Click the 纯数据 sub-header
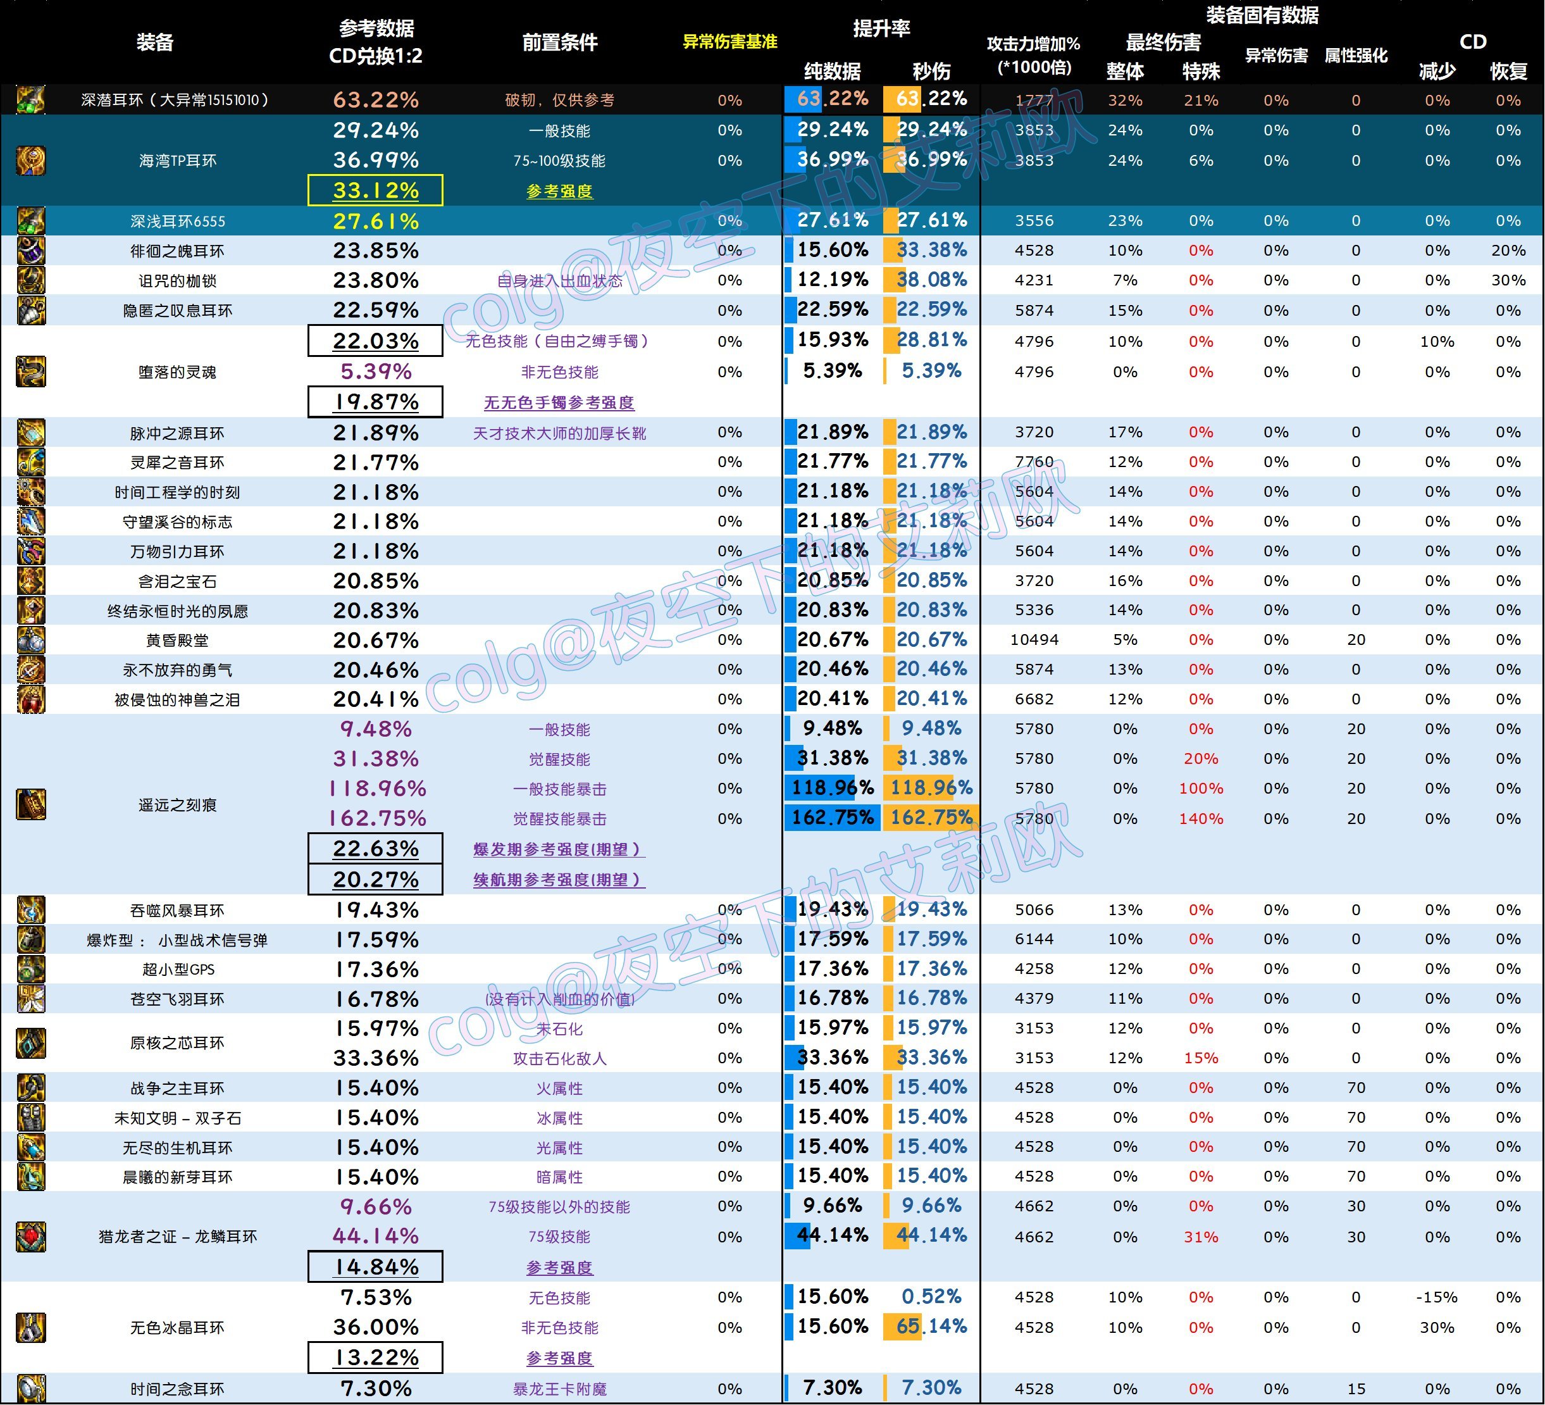The height and width of the screenshot is (1405, 1545). pyautogui.click(x=832, y=72)
